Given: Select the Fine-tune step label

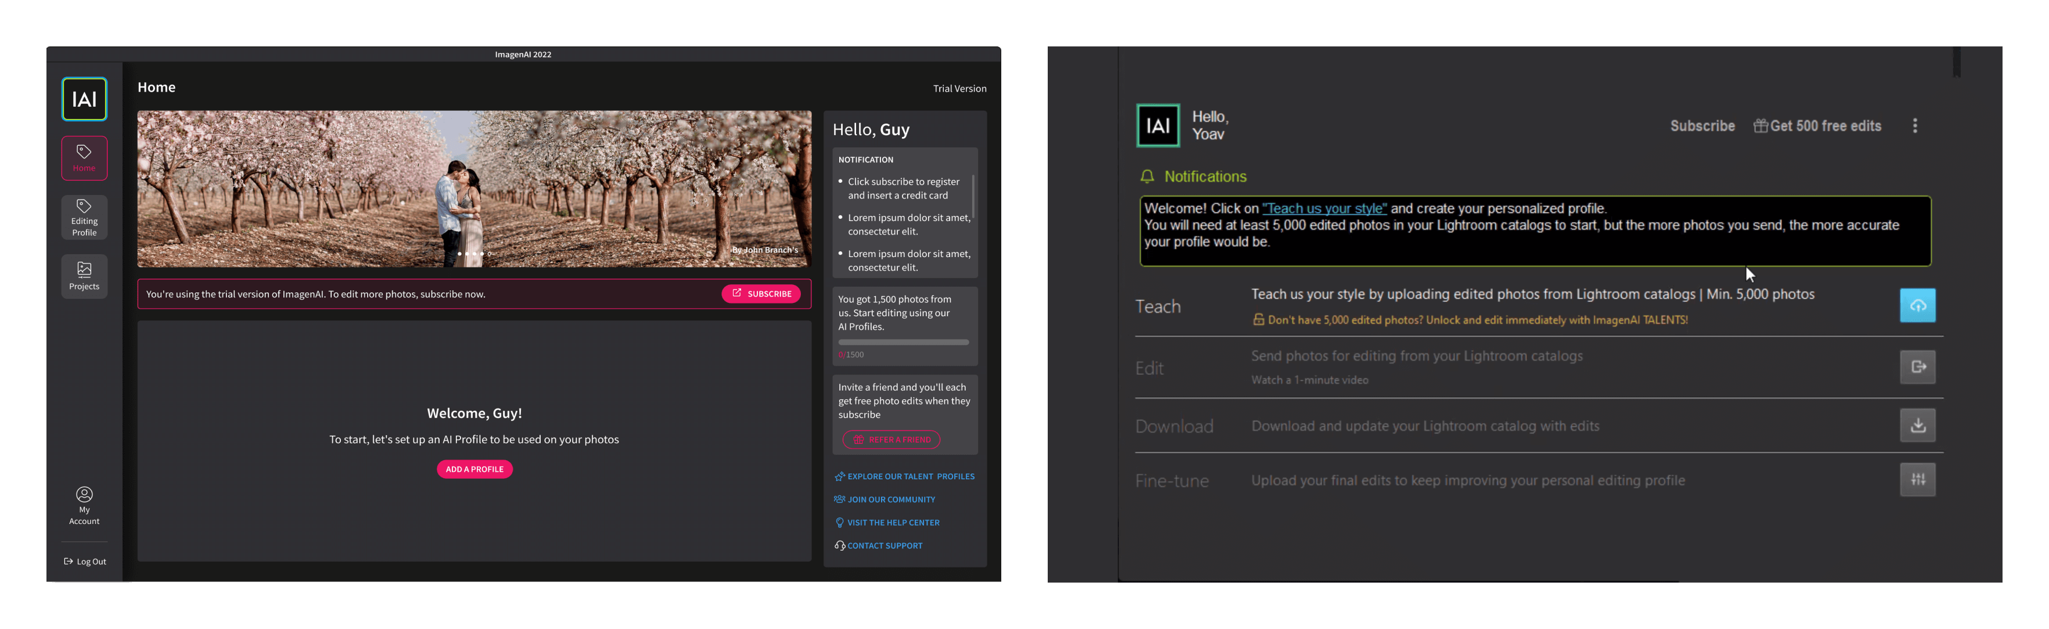Looking at the screenshot, I should coord(1171,481).
